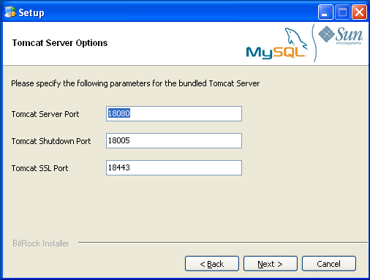This screenshot has width=370, height=280.
Task: Return to the previous page with Back
Action: point(212,264)
